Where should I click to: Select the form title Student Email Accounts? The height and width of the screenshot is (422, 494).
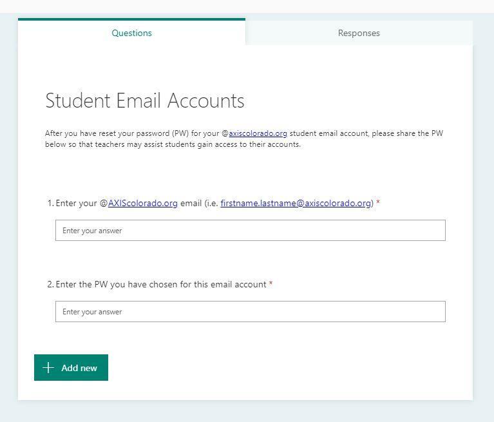(x=145, y=101)
